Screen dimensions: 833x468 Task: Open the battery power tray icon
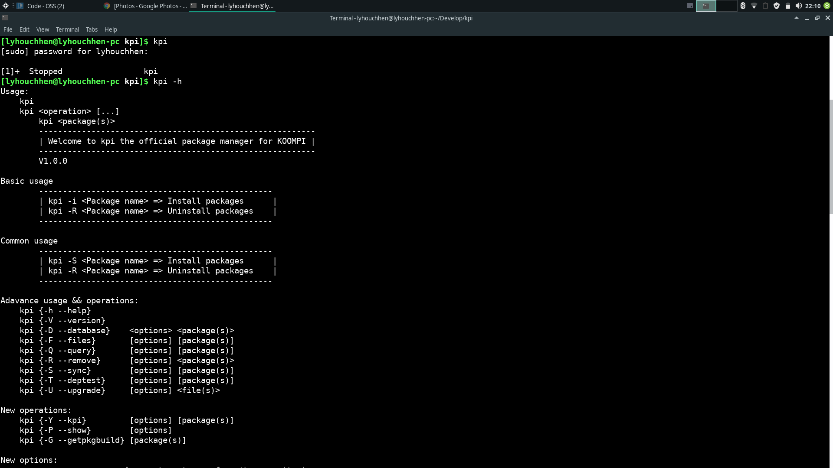[x=788, y=6]
